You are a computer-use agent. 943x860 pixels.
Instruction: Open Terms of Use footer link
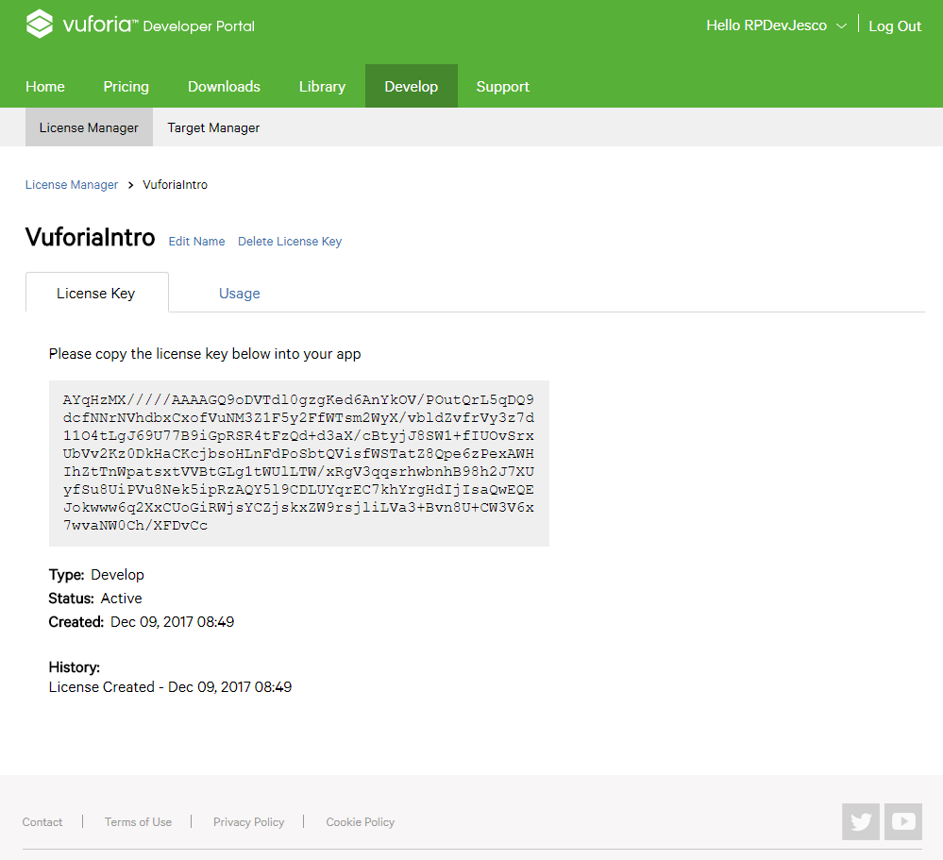point(139,822)
